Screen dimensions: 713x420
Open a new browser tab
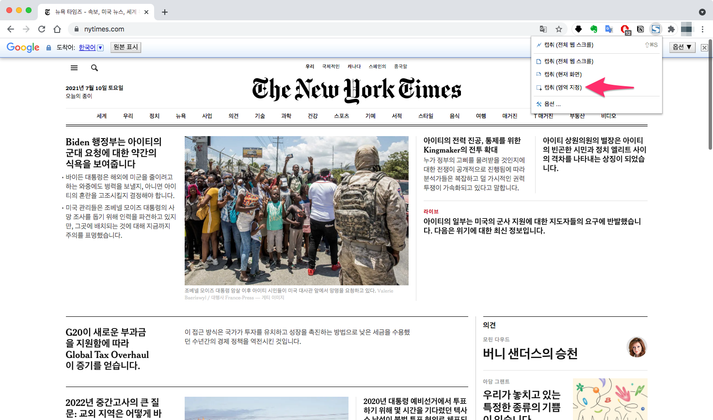165,12
